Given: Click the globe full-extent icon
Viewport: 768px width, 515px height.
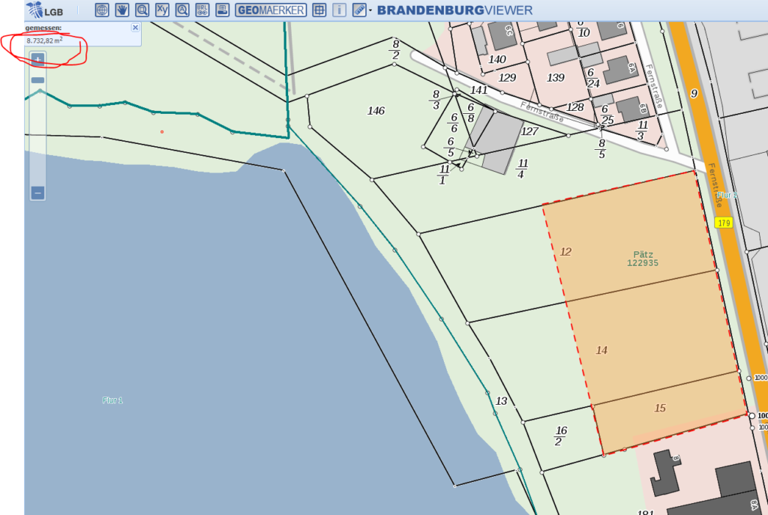Looking at the screenshot, I should (102, 10).
